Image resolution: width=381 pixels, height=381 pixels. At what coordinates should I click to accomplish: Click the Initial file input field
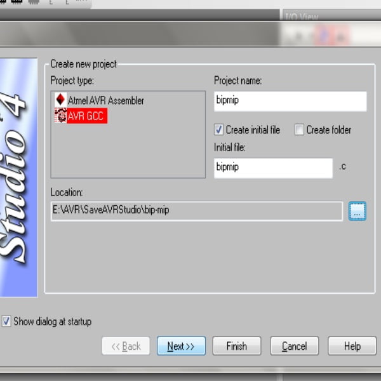click(273, 168)
